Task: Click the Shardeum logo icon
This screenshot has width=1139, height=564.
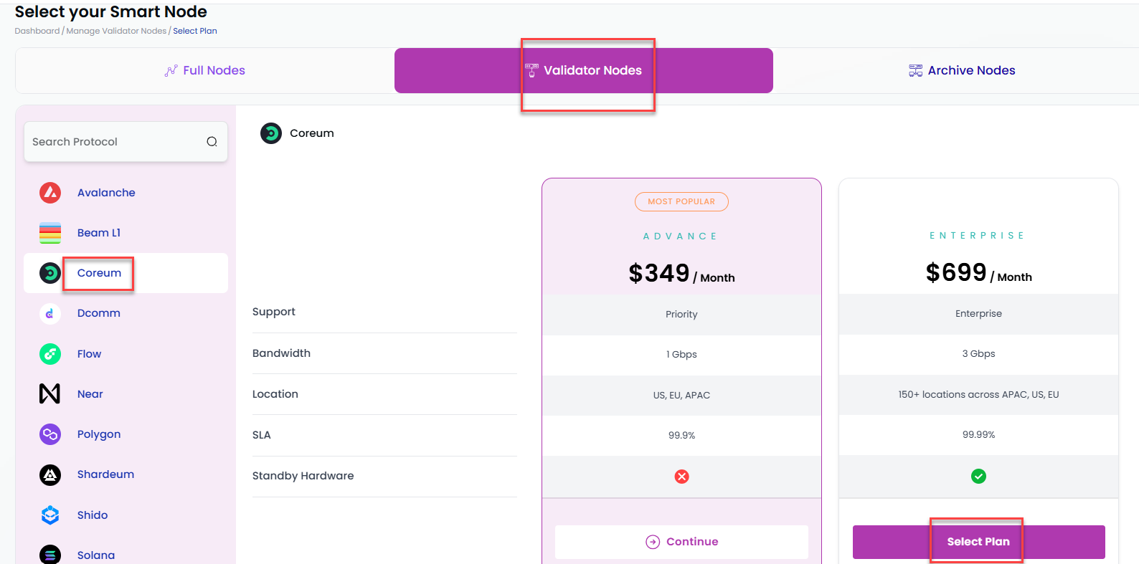Action: [50, 474]
